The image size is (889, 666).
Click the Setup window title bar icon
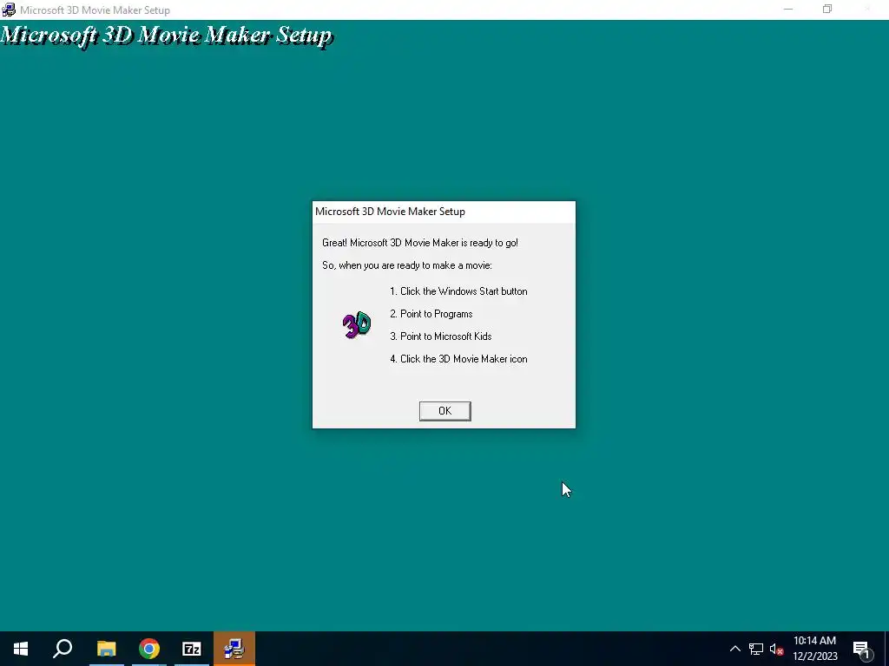point(9,10)
